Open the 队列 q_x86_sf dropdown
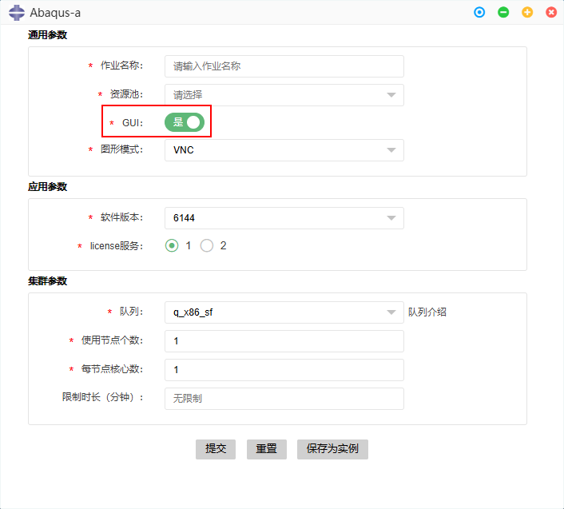The image size is (564, 509). (284, 312)
